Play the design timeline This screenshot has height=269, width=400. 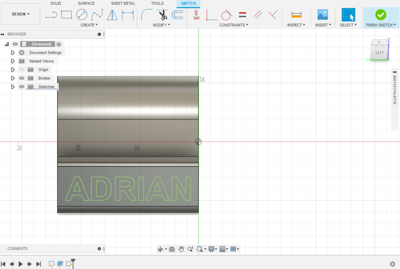click(x=20, y=264)
